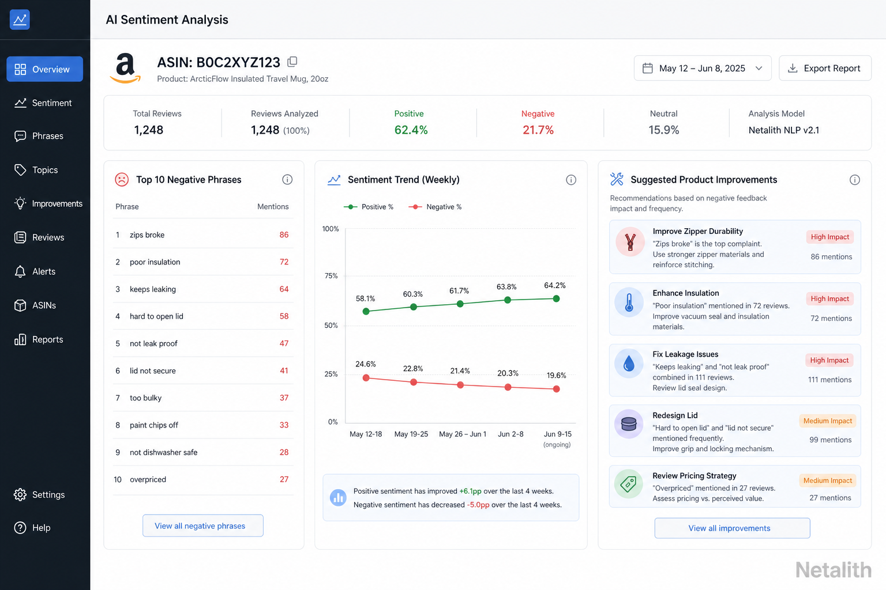
Task: Click the trend line icon beside Sentiment Trend
Action: tap(334, 180)
